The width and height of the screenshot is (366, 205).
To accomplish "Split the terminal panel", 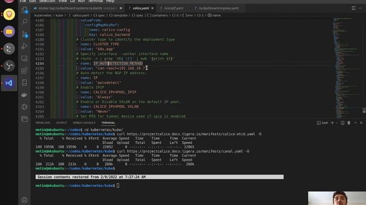I will point(343,123).
